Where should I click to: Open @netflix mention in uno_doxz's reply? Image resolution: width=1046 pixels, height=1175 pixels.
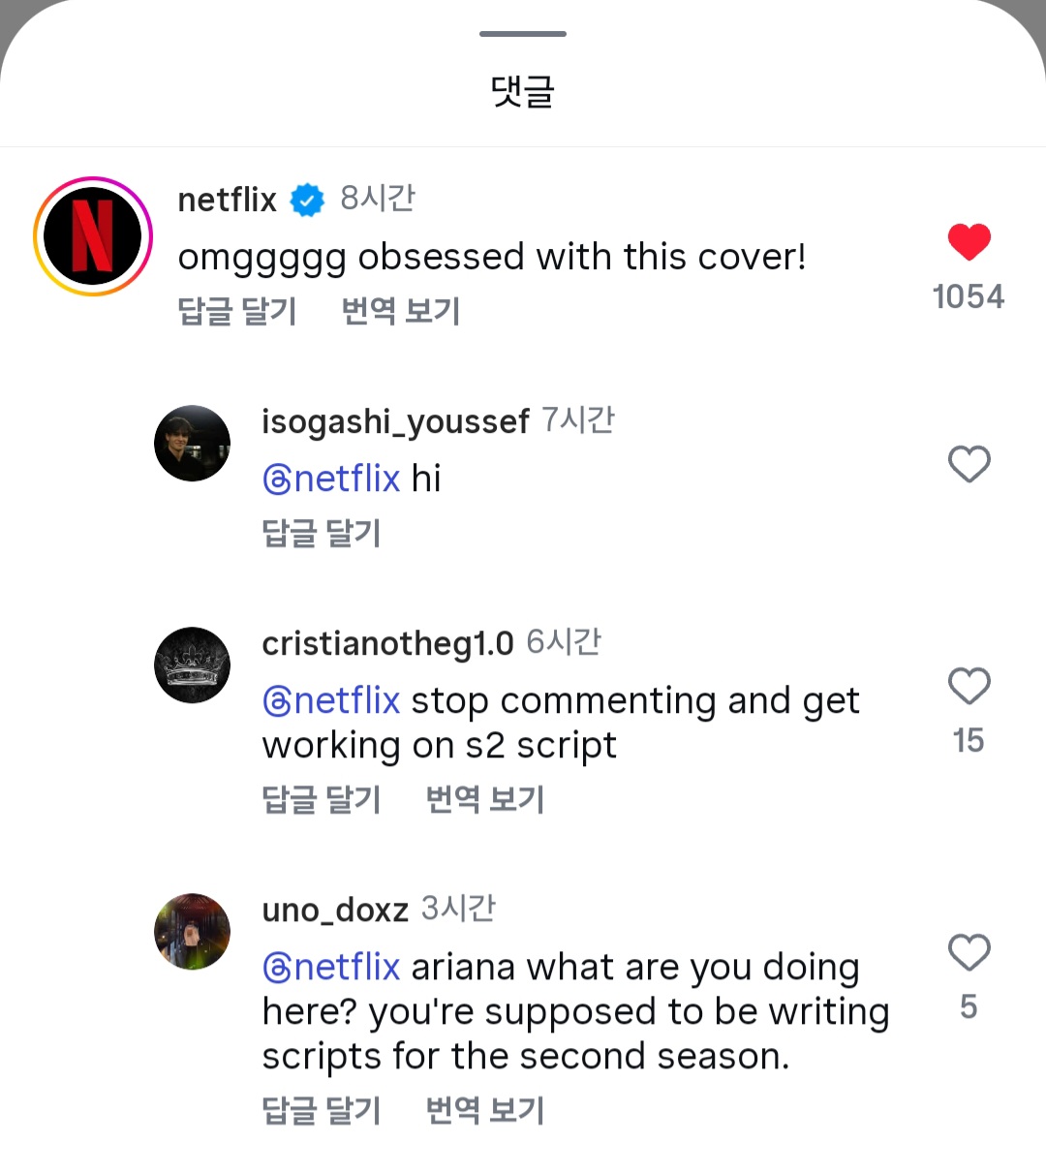coord(345,967)
